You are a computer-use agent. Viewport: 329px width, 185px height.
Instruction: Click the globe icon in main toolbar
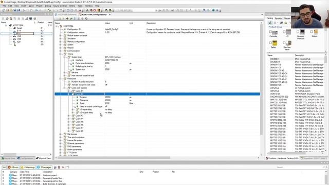(213, 10)
